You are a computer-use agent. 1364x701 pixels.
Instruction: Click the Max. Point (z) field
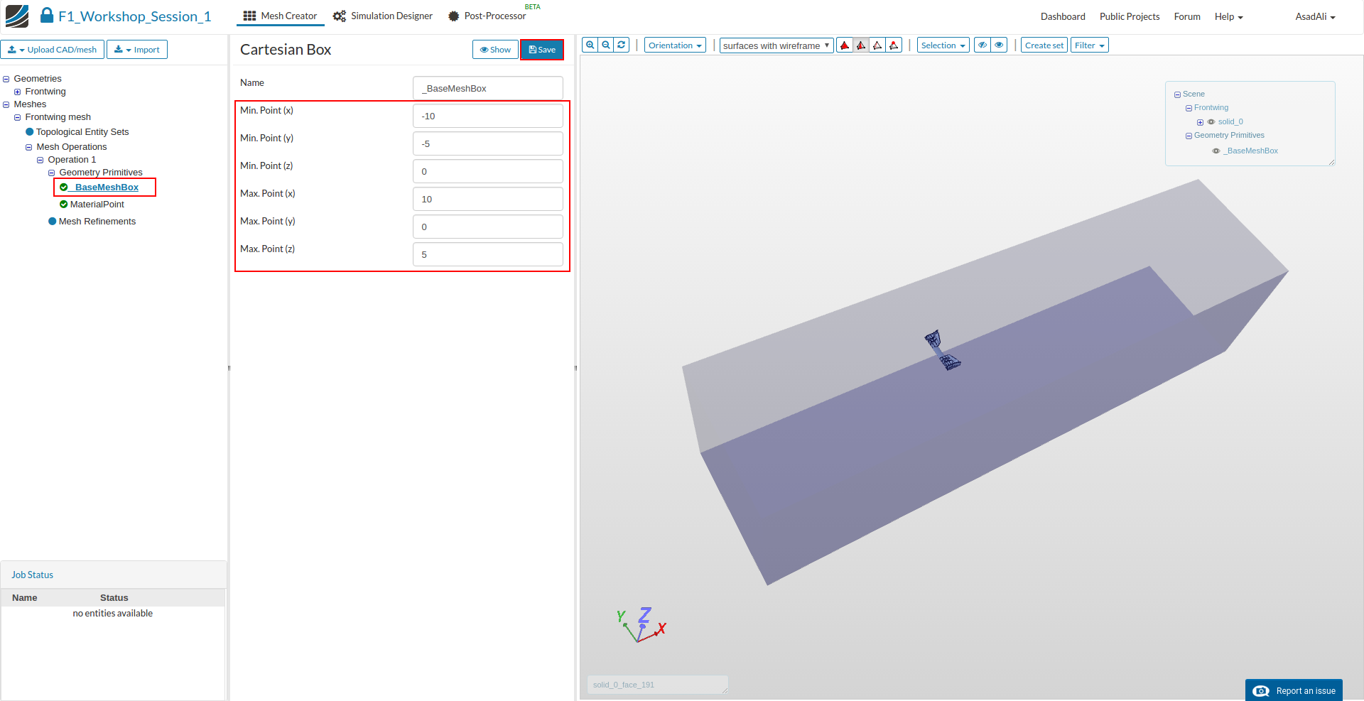pos(488,255)
